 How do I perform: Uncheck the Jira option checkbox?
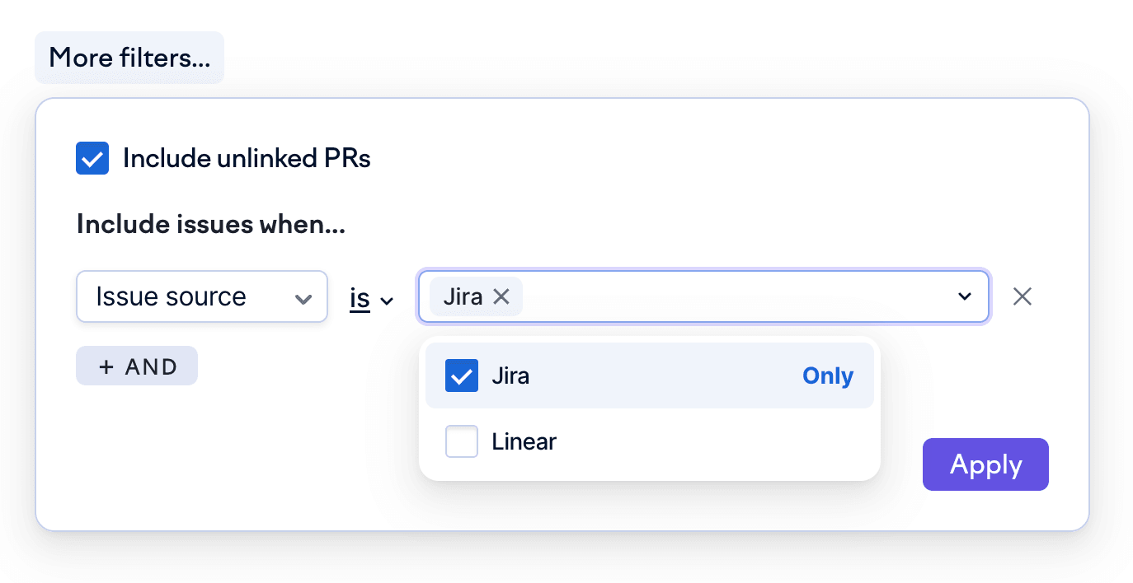(462, 376)
